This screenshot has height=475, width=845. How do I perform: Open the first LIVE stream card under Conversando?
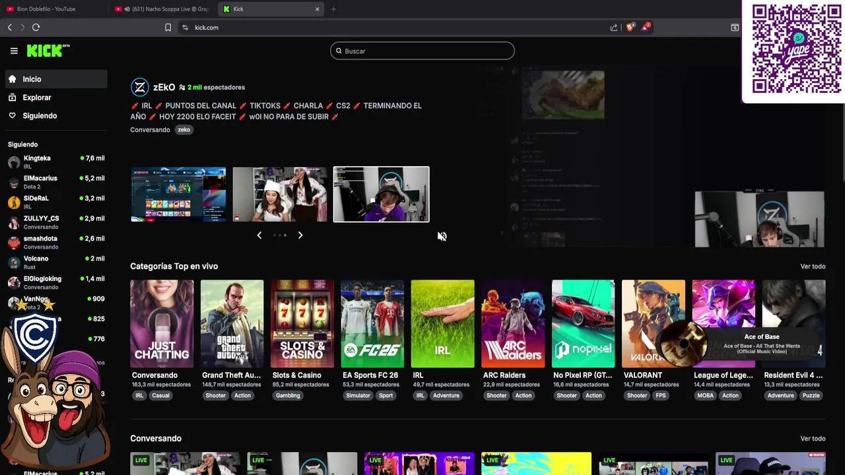click(185, 464)
